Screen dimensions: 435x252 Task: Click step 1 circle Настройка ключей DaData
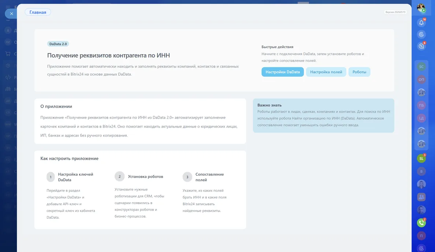(51, 177)
